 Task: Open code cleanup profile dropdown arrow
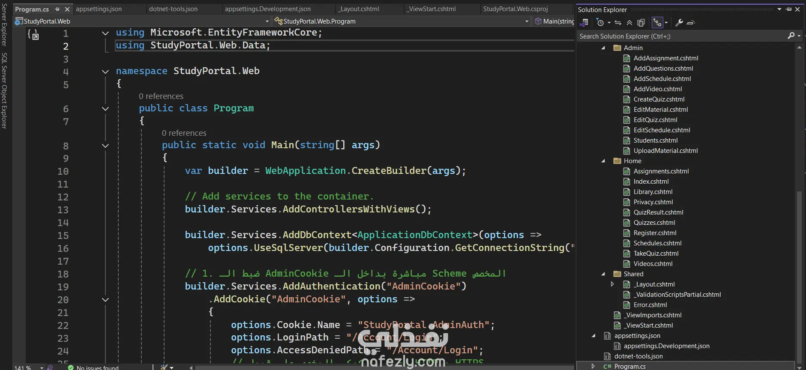(172, 367)
